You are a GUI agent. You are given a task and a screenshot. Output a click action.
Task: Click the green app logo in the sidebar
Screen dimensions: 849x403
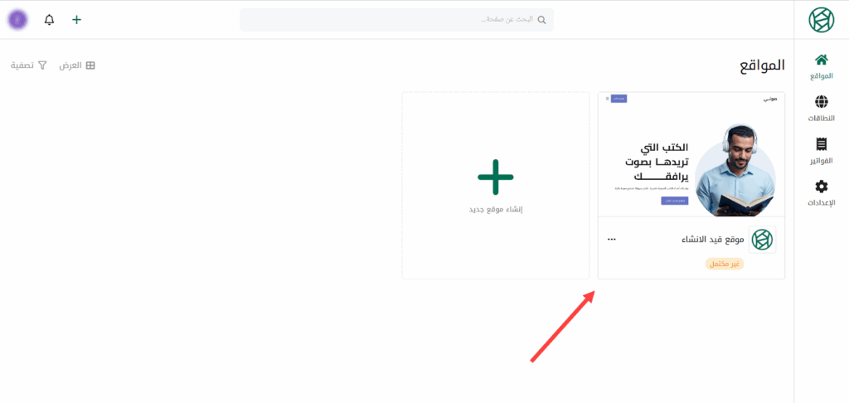822,19
